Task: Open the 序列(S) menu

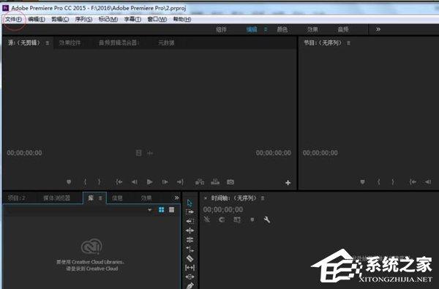Action: 83,19
